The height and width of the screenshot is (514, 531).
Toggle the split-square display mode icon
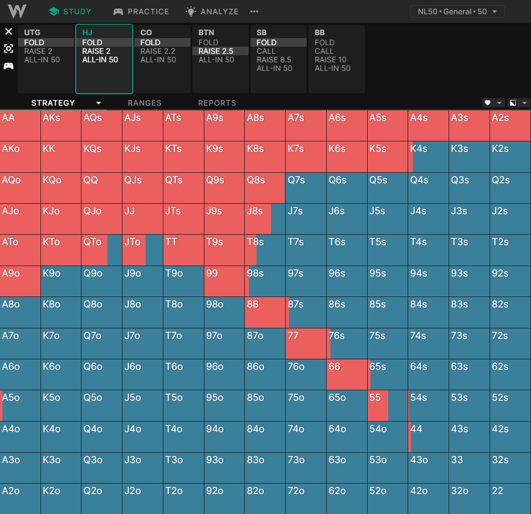tap(513, 103)
